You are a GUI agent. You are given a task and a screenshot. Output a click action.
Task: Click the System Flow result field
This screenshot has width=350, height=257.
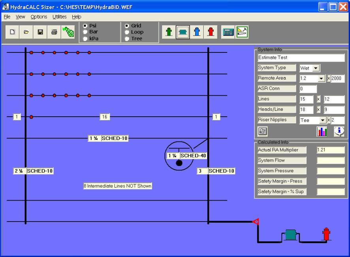click(331, 160)
